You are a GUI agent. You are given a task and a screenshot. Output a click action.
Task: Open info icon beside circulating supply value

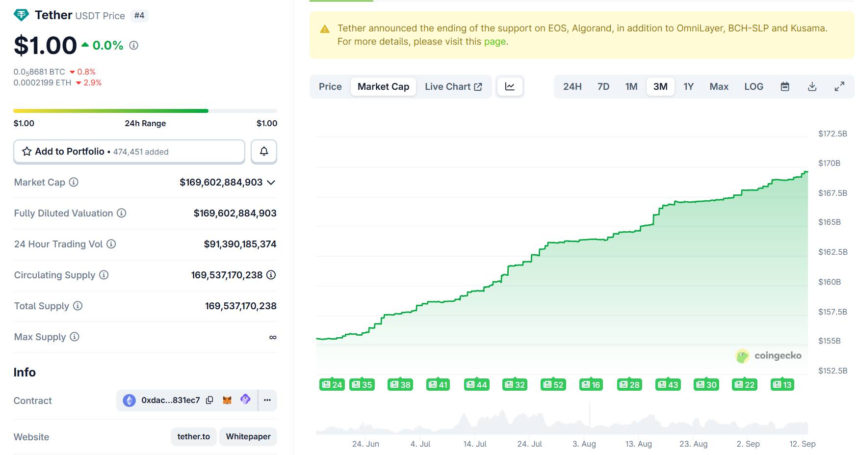[271, 275]
